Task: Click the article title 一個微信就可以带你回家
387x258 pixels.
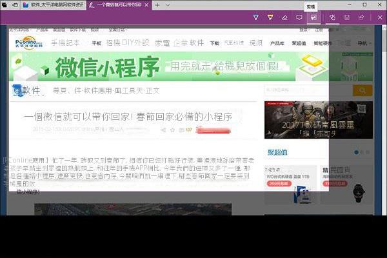Action: pyautogui.click(x=128, y=117)
